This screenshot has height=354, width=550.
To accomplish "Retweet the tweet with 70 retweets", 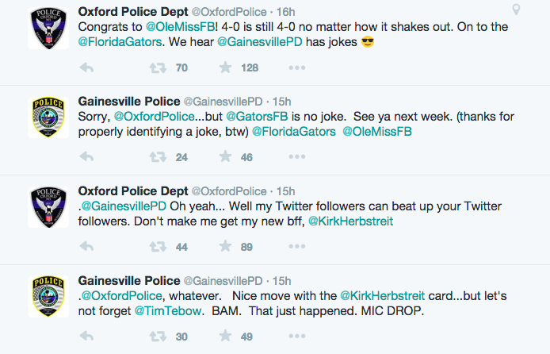I will point(158,67).
